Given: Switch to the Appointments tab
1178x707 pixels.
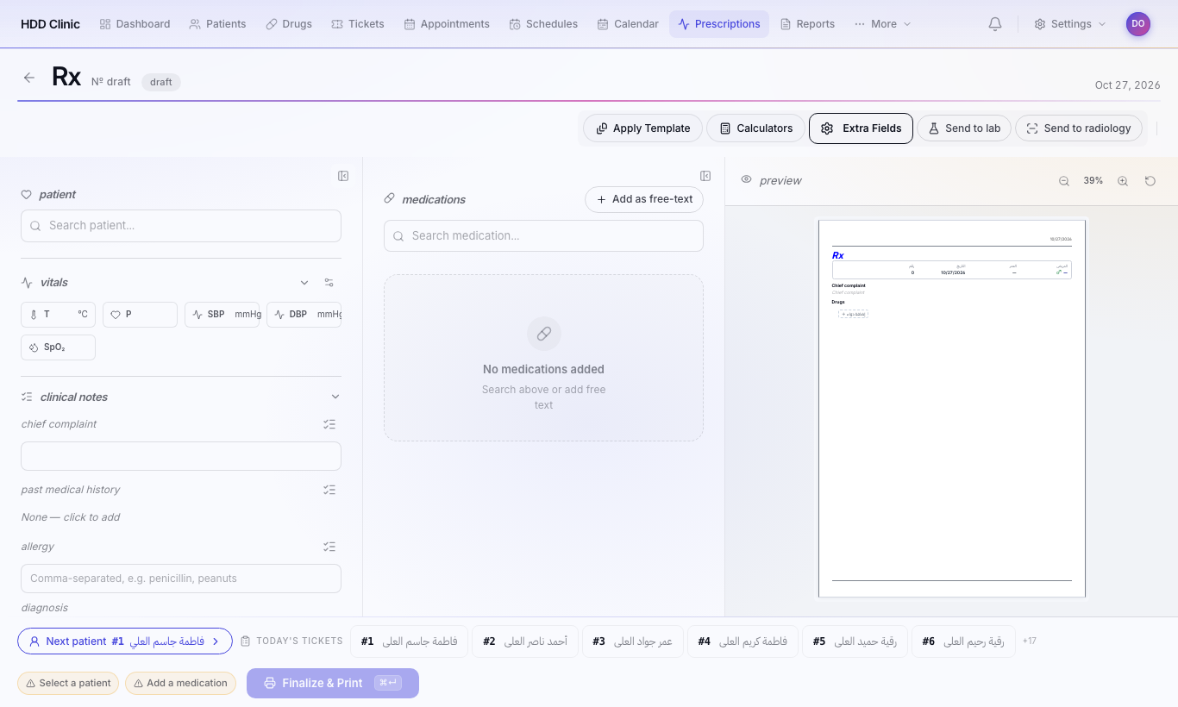Looking at the screenshot, I should click(447, 24).
